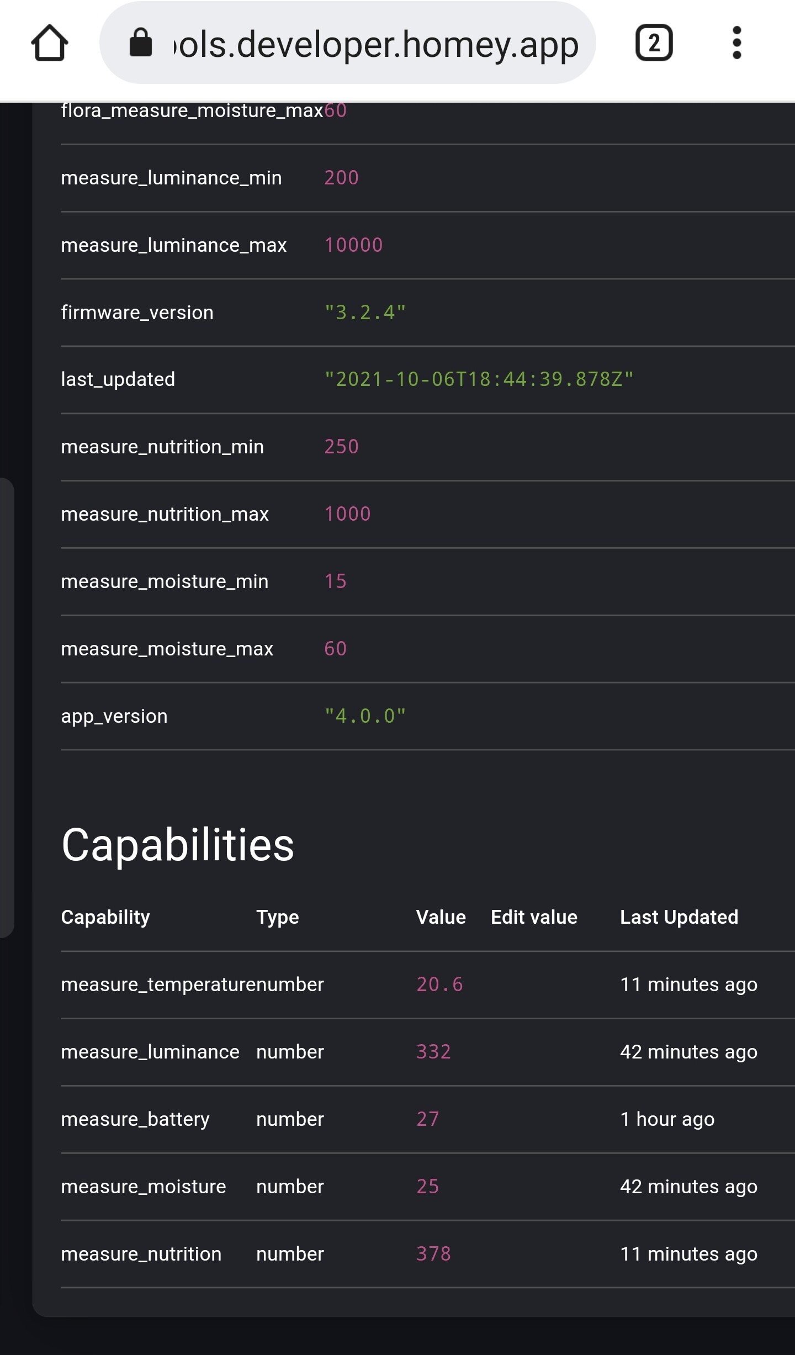Viewport: 795px width, 1355px height.
Task: Click the Capability column header
Action: (x=105, y=917)
